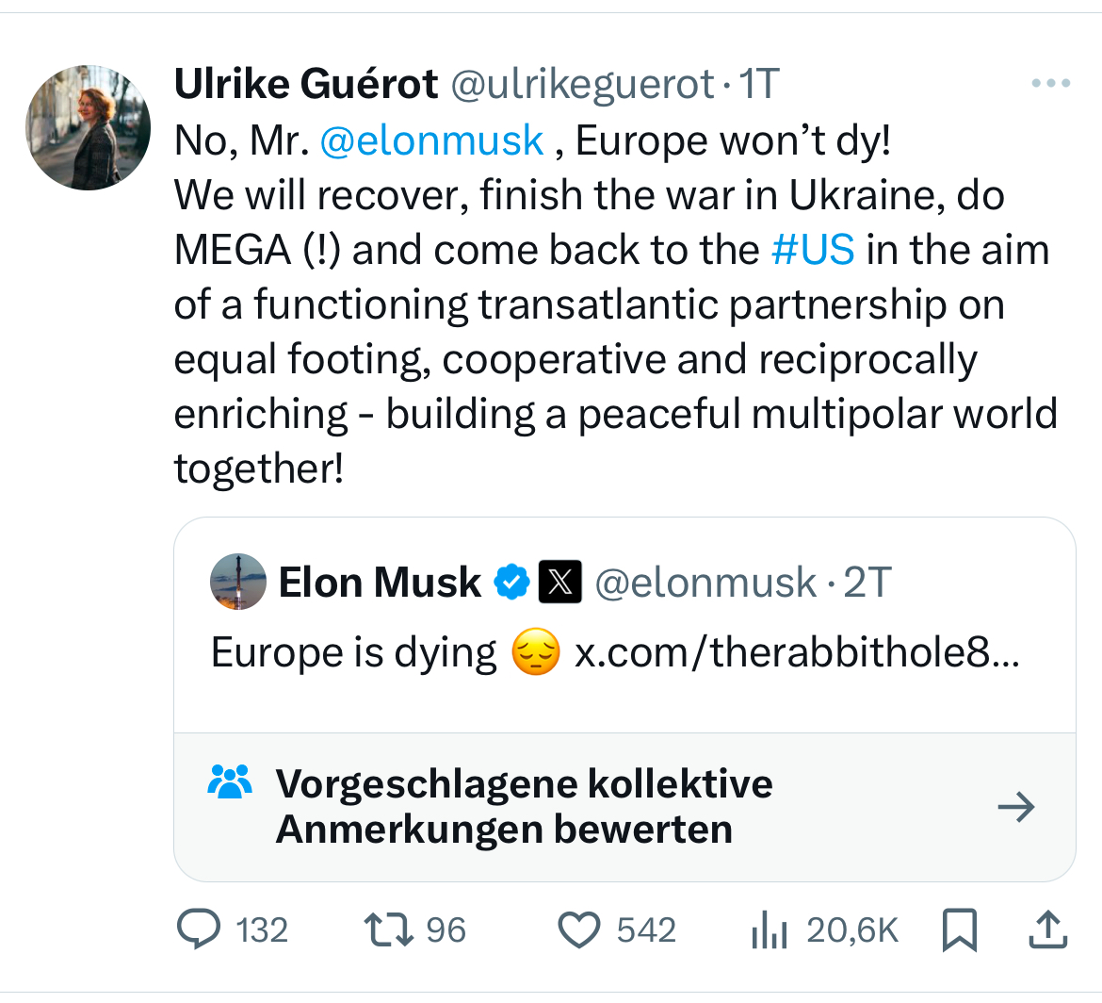Viewport: 1102px width, 1003px height.
Task: Tap the share upload icon
Action: 1047,930
